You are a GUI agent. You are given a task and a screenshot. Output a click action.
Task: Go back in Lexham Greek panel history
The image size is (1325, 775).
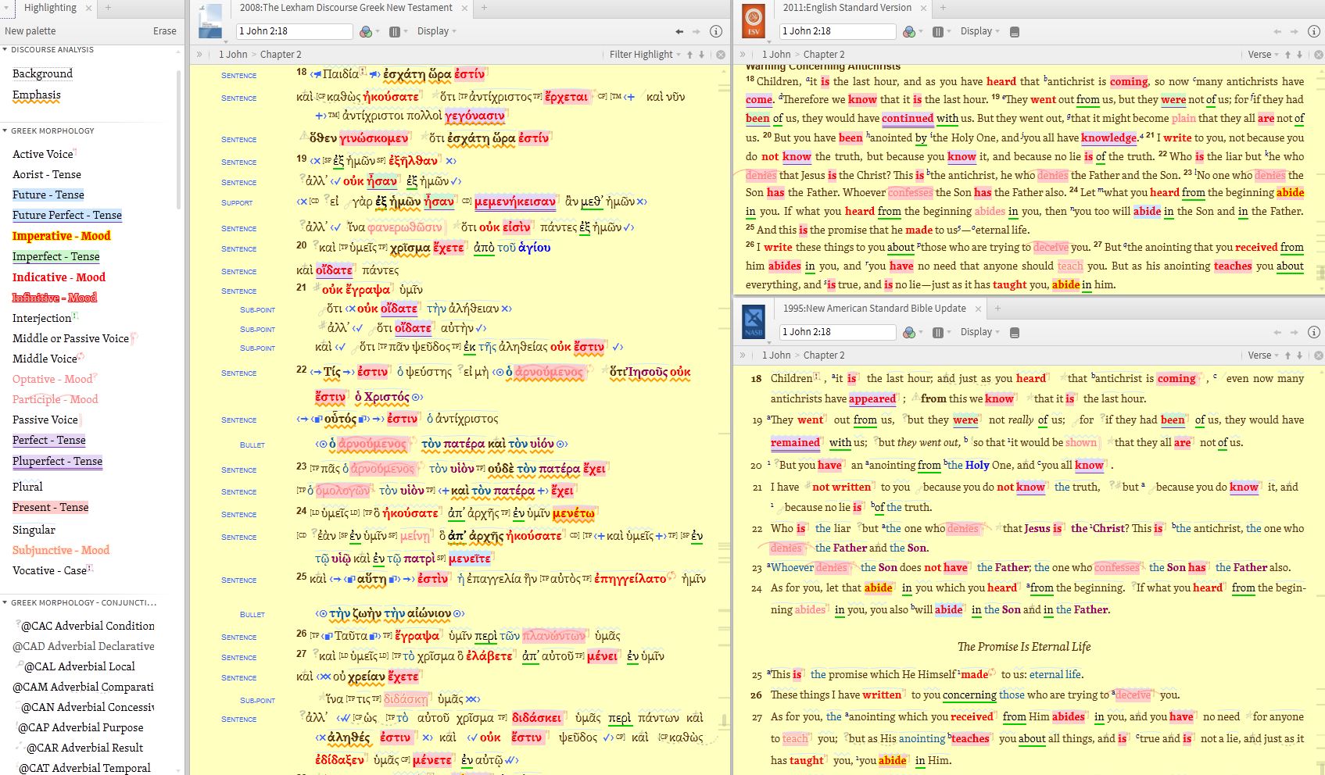679,31
